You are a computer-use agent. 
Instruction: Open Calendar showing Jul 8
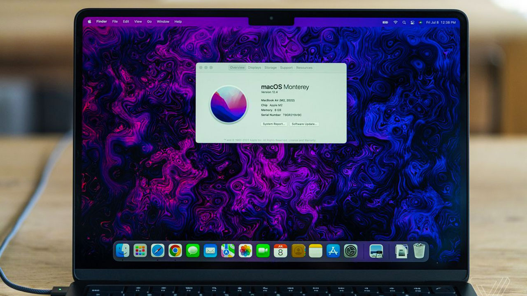coord(280,250)
